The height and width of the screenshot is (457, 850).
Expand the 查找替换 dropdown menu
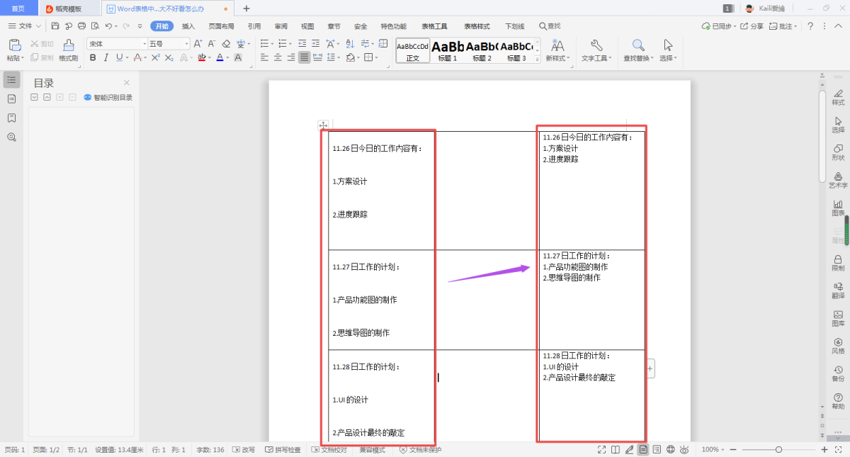[638, 58]
